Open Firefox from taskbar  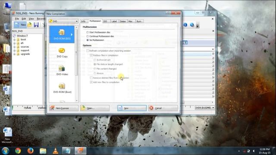tap(31, 151)
